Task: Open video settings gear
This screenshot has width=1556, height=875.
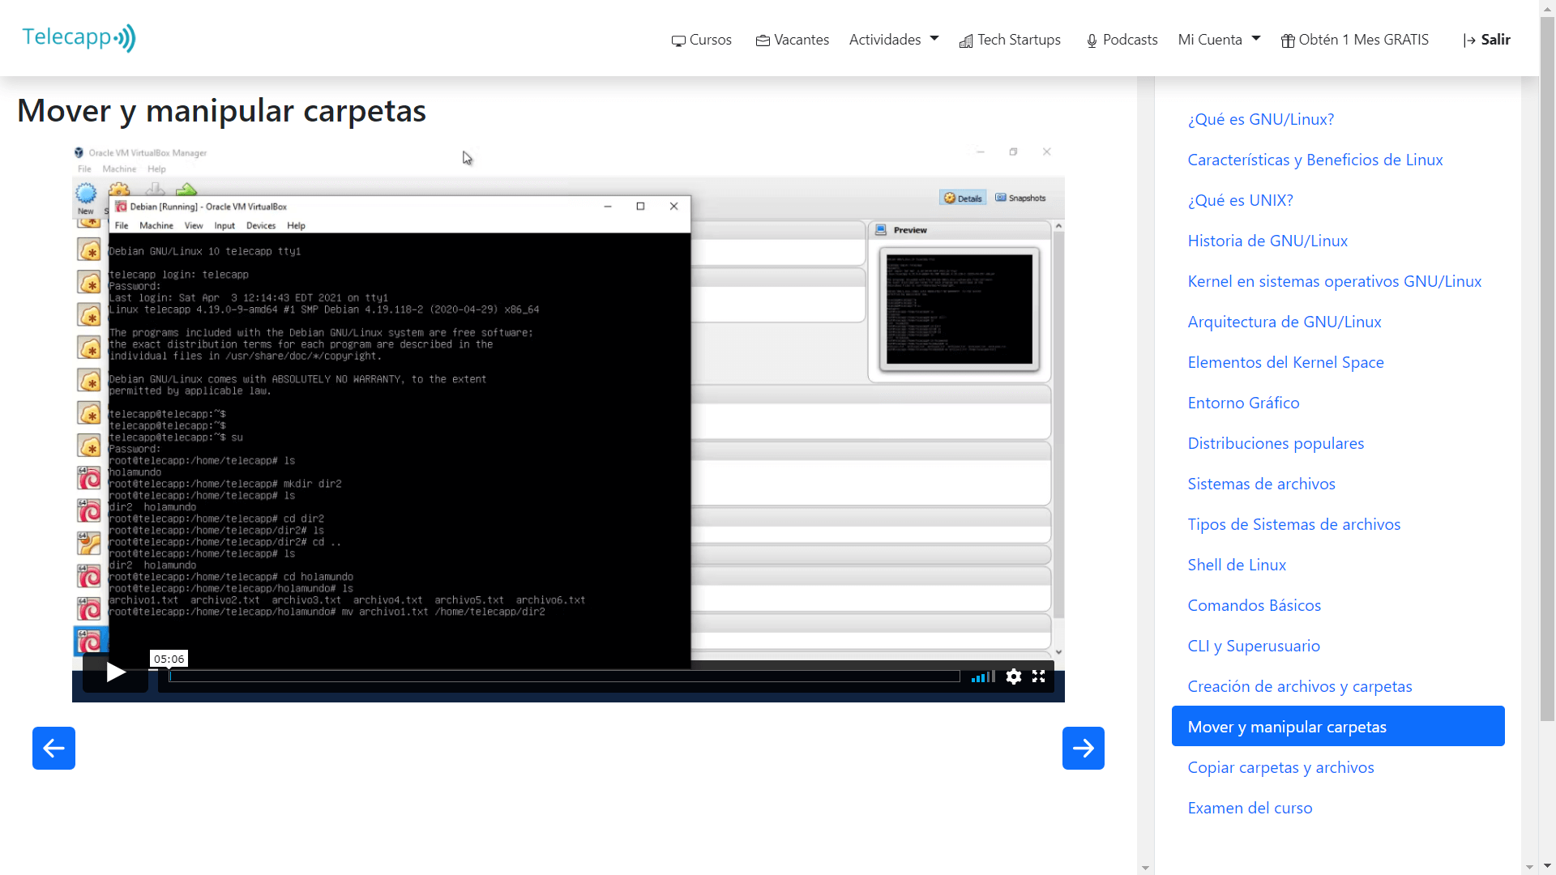Action: 1014,677
